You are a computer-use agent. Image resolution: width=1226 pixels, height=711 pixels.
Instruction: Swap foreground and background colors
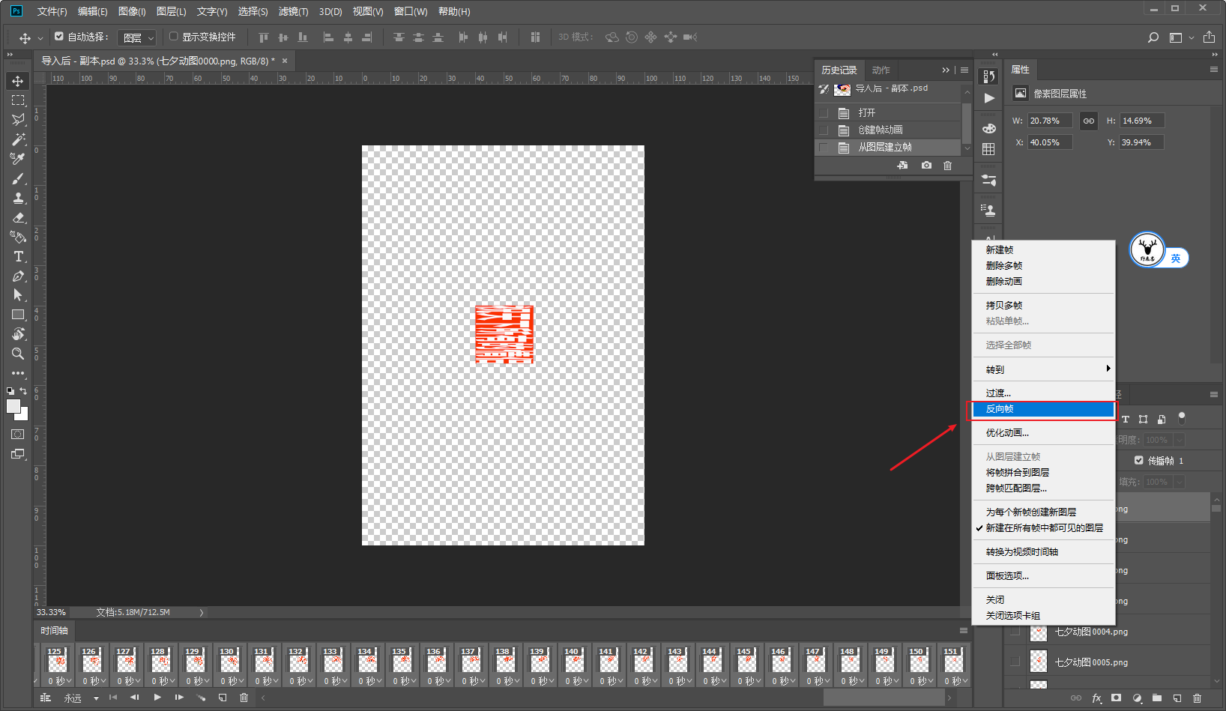coord(23,391)
